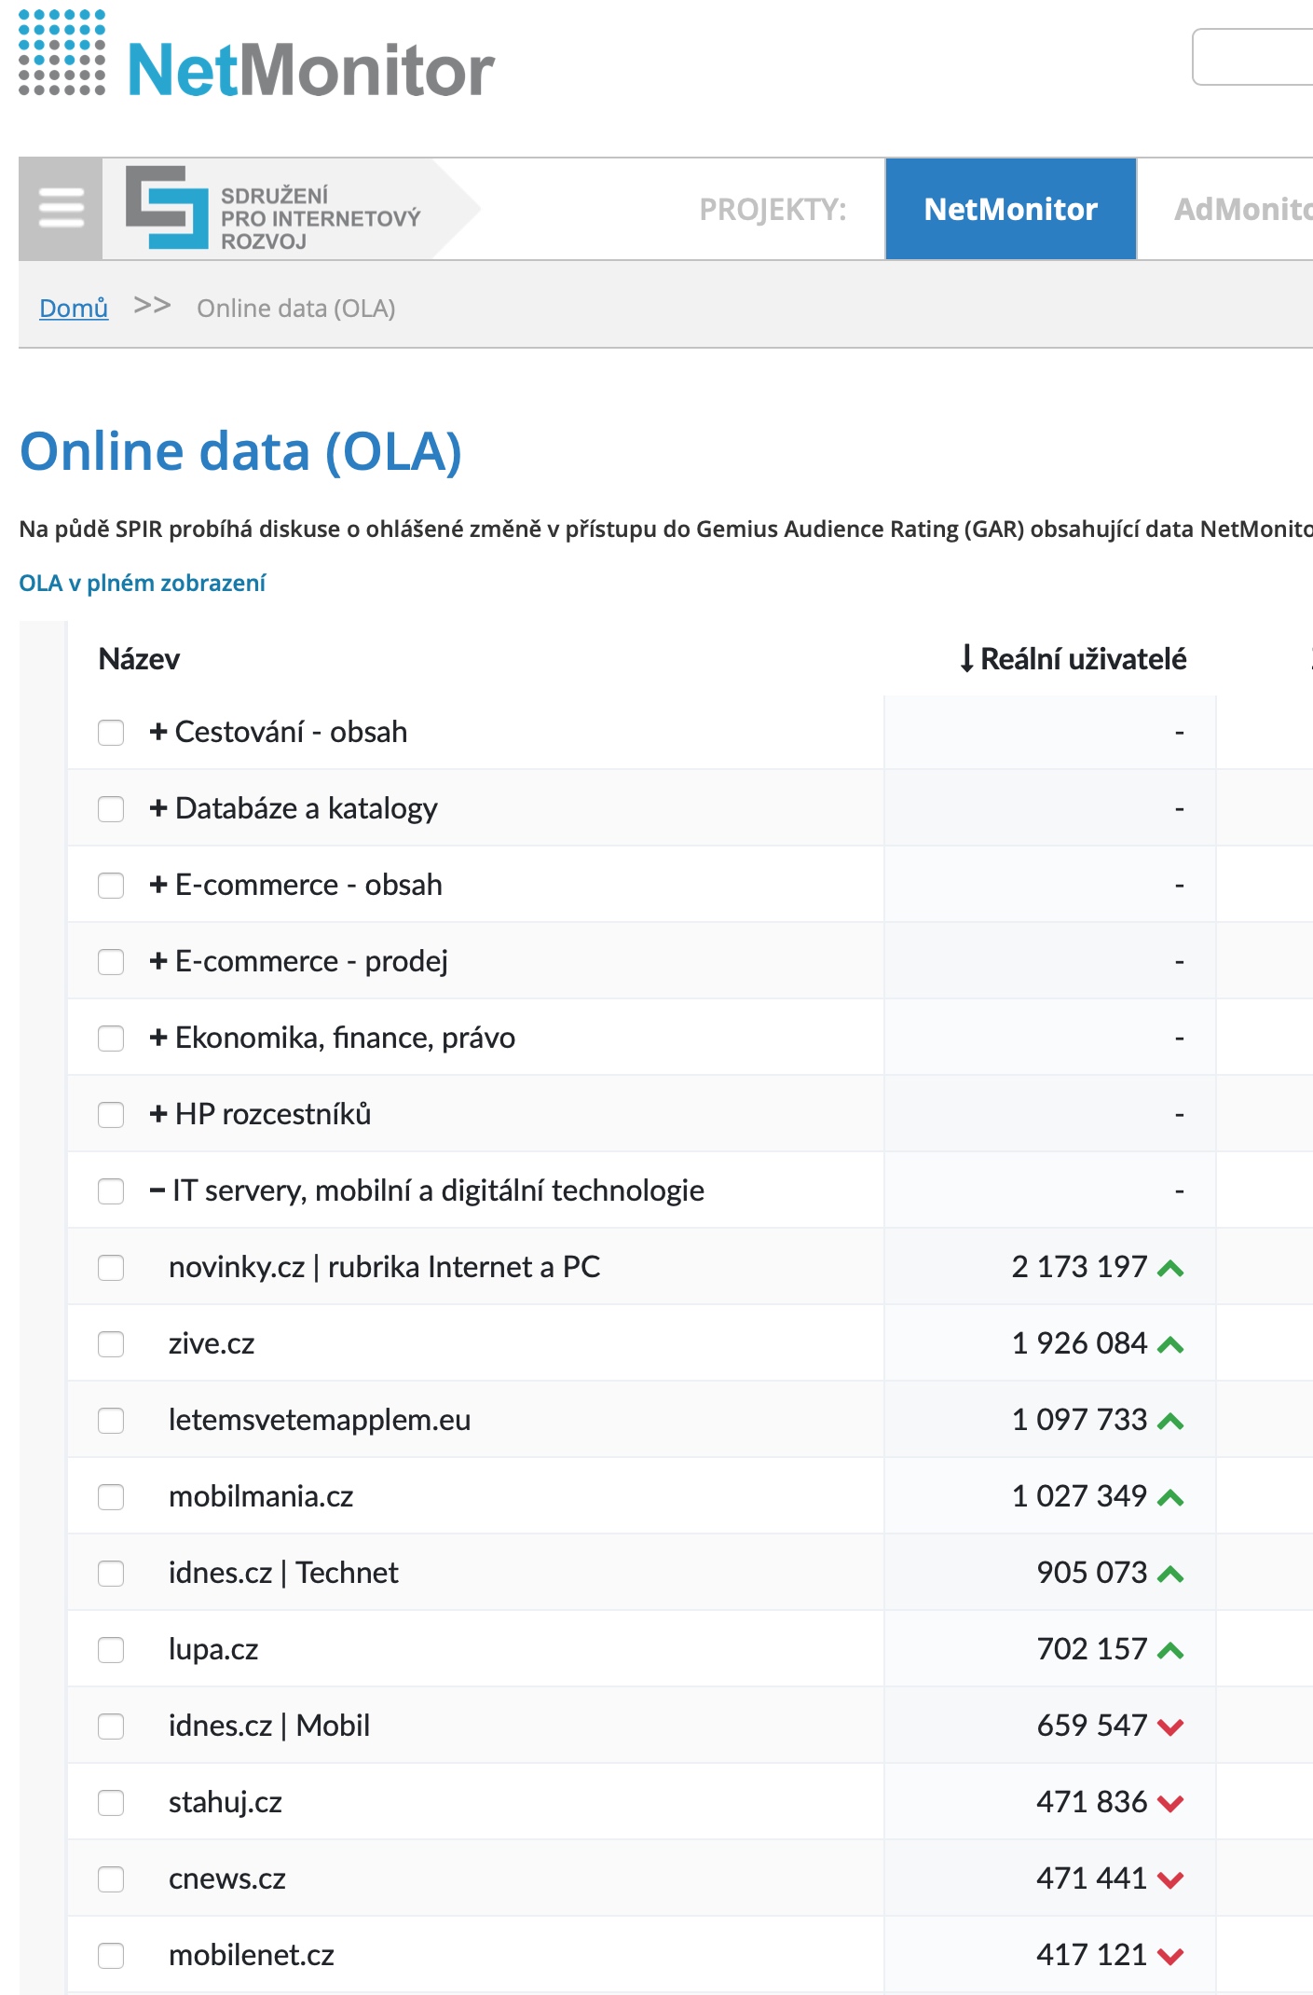This screenshot has height=1995, width=1313.
Task: Click red trend arrow for mobilenet.cz
Action: (1170, 1956)
